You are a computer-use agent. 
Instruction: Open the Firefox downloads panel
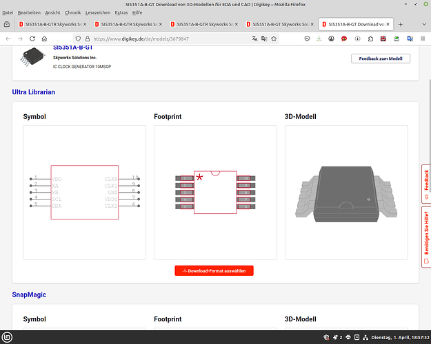coord(319,39)
